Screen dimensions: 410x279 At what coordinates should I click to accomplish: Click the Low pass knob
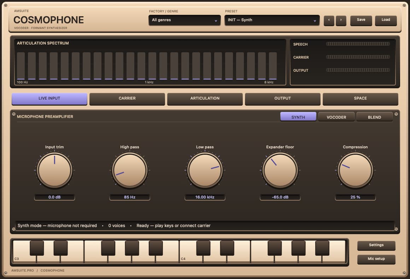pos(205,170)
